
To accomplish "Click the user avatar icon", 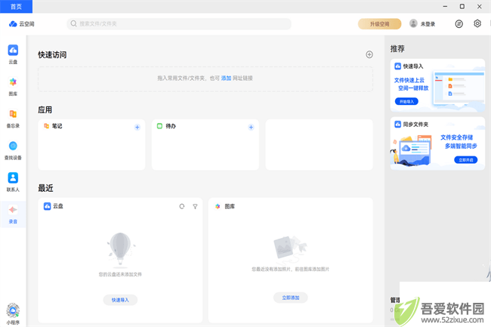I will pos(413,23).
